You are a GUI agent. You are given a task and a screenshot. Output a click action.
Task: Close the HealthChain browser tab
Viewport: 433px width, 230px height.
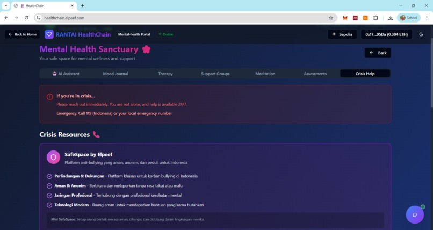(72, 5)
